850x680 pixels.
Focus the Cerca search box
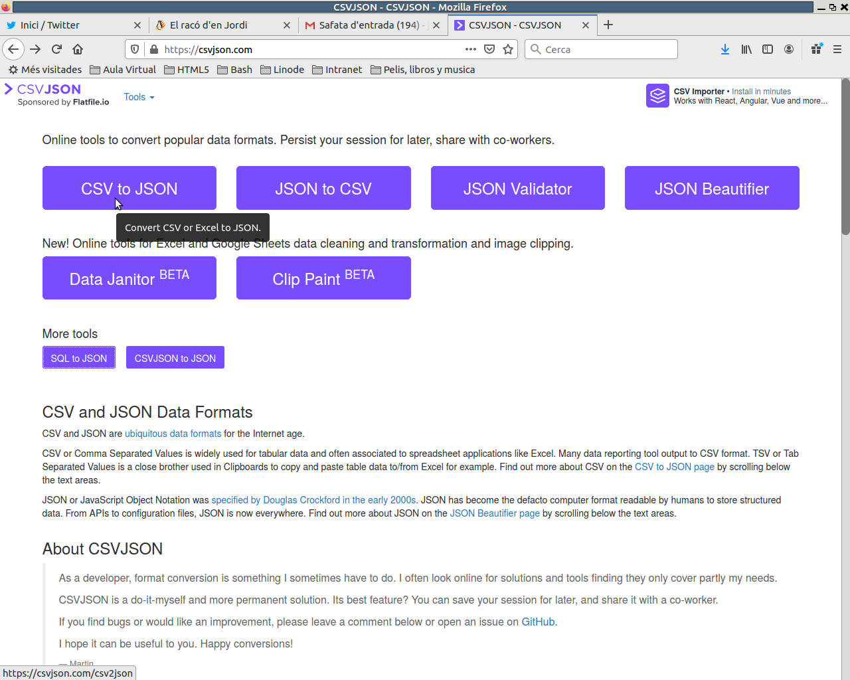pyautogui.click(x=601, y=49)
